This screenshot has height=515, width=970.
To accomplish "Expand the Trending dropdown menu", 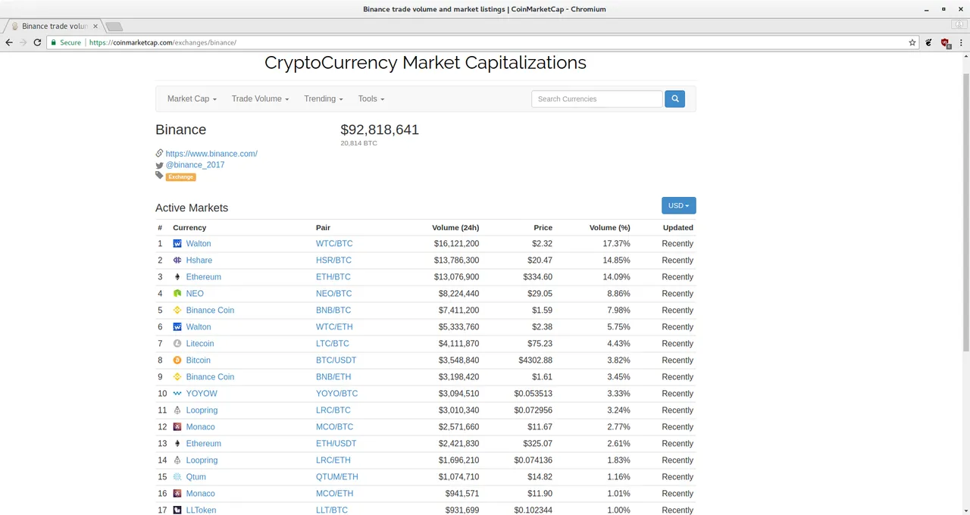I will click(x=324, y=98).
